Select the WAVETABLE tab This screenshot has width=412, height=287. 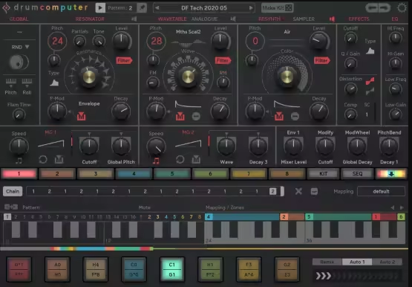coord(172,19)
